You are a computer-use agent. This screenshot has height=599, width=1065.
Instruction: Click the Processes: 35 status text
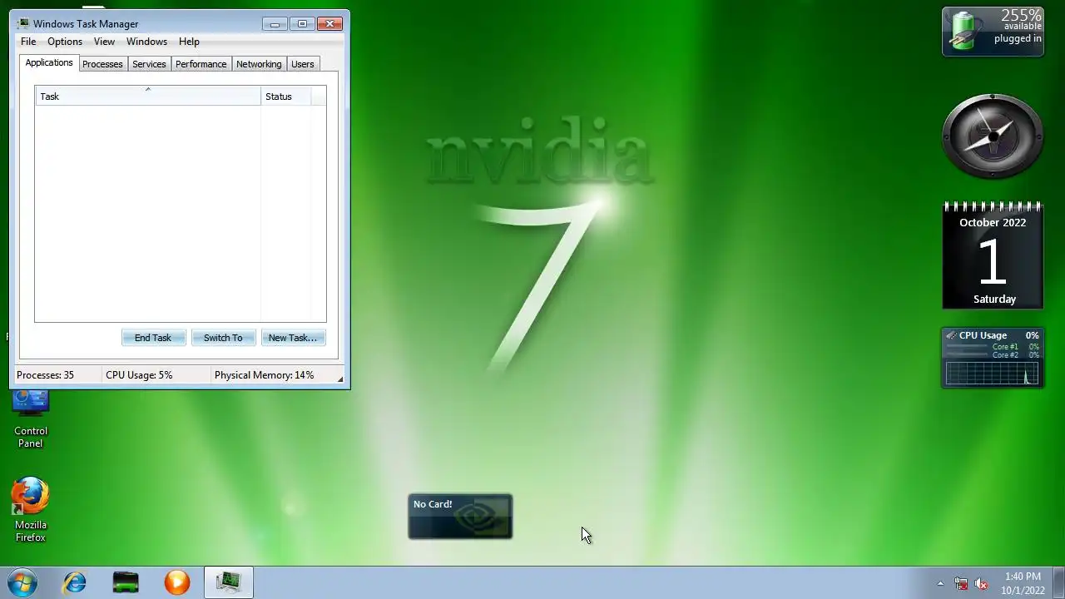(x=45, y=375)
